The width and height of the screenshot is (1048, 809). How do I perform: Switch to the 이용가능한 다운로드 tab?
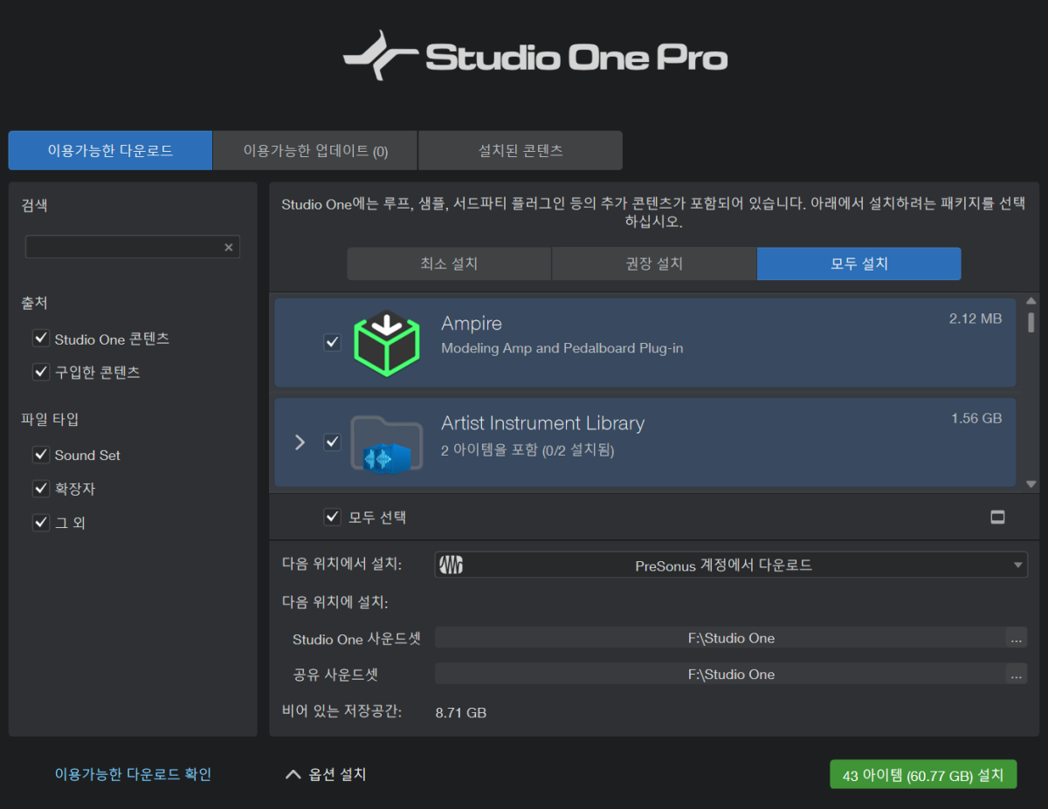tap(110, 150)
